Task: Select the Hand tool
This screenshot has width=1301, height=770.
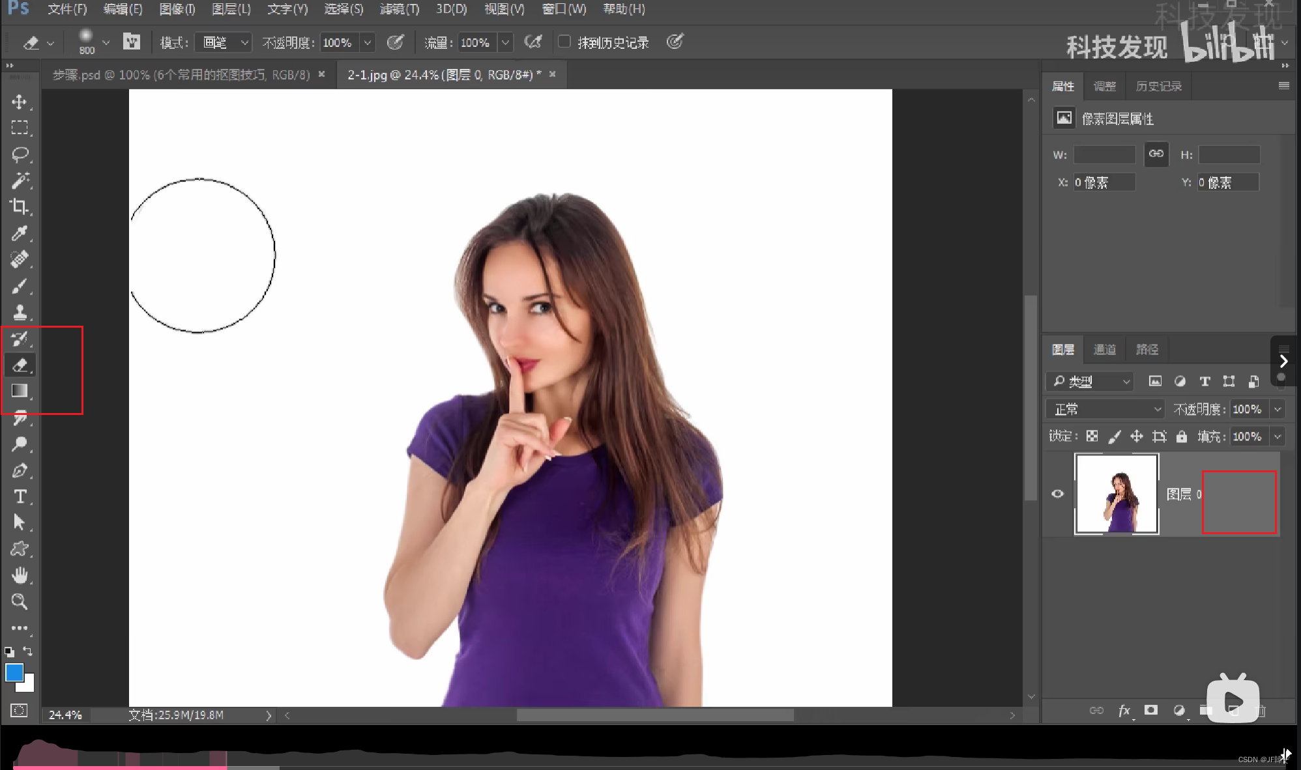Action: click(20, 575)
